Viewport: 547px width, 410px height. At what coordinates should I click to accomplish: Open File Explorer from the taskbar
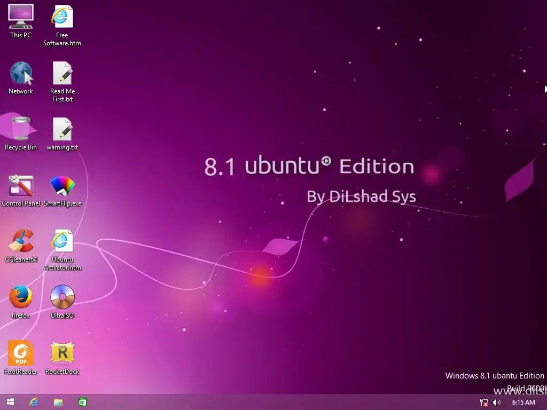coord(58,402)
